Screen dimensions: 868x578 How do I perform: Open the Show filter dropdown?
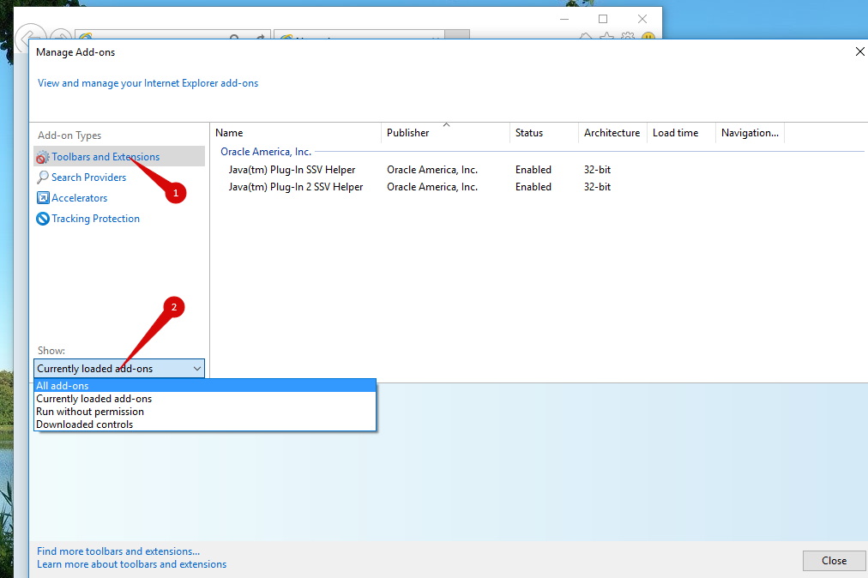point(119,369)
